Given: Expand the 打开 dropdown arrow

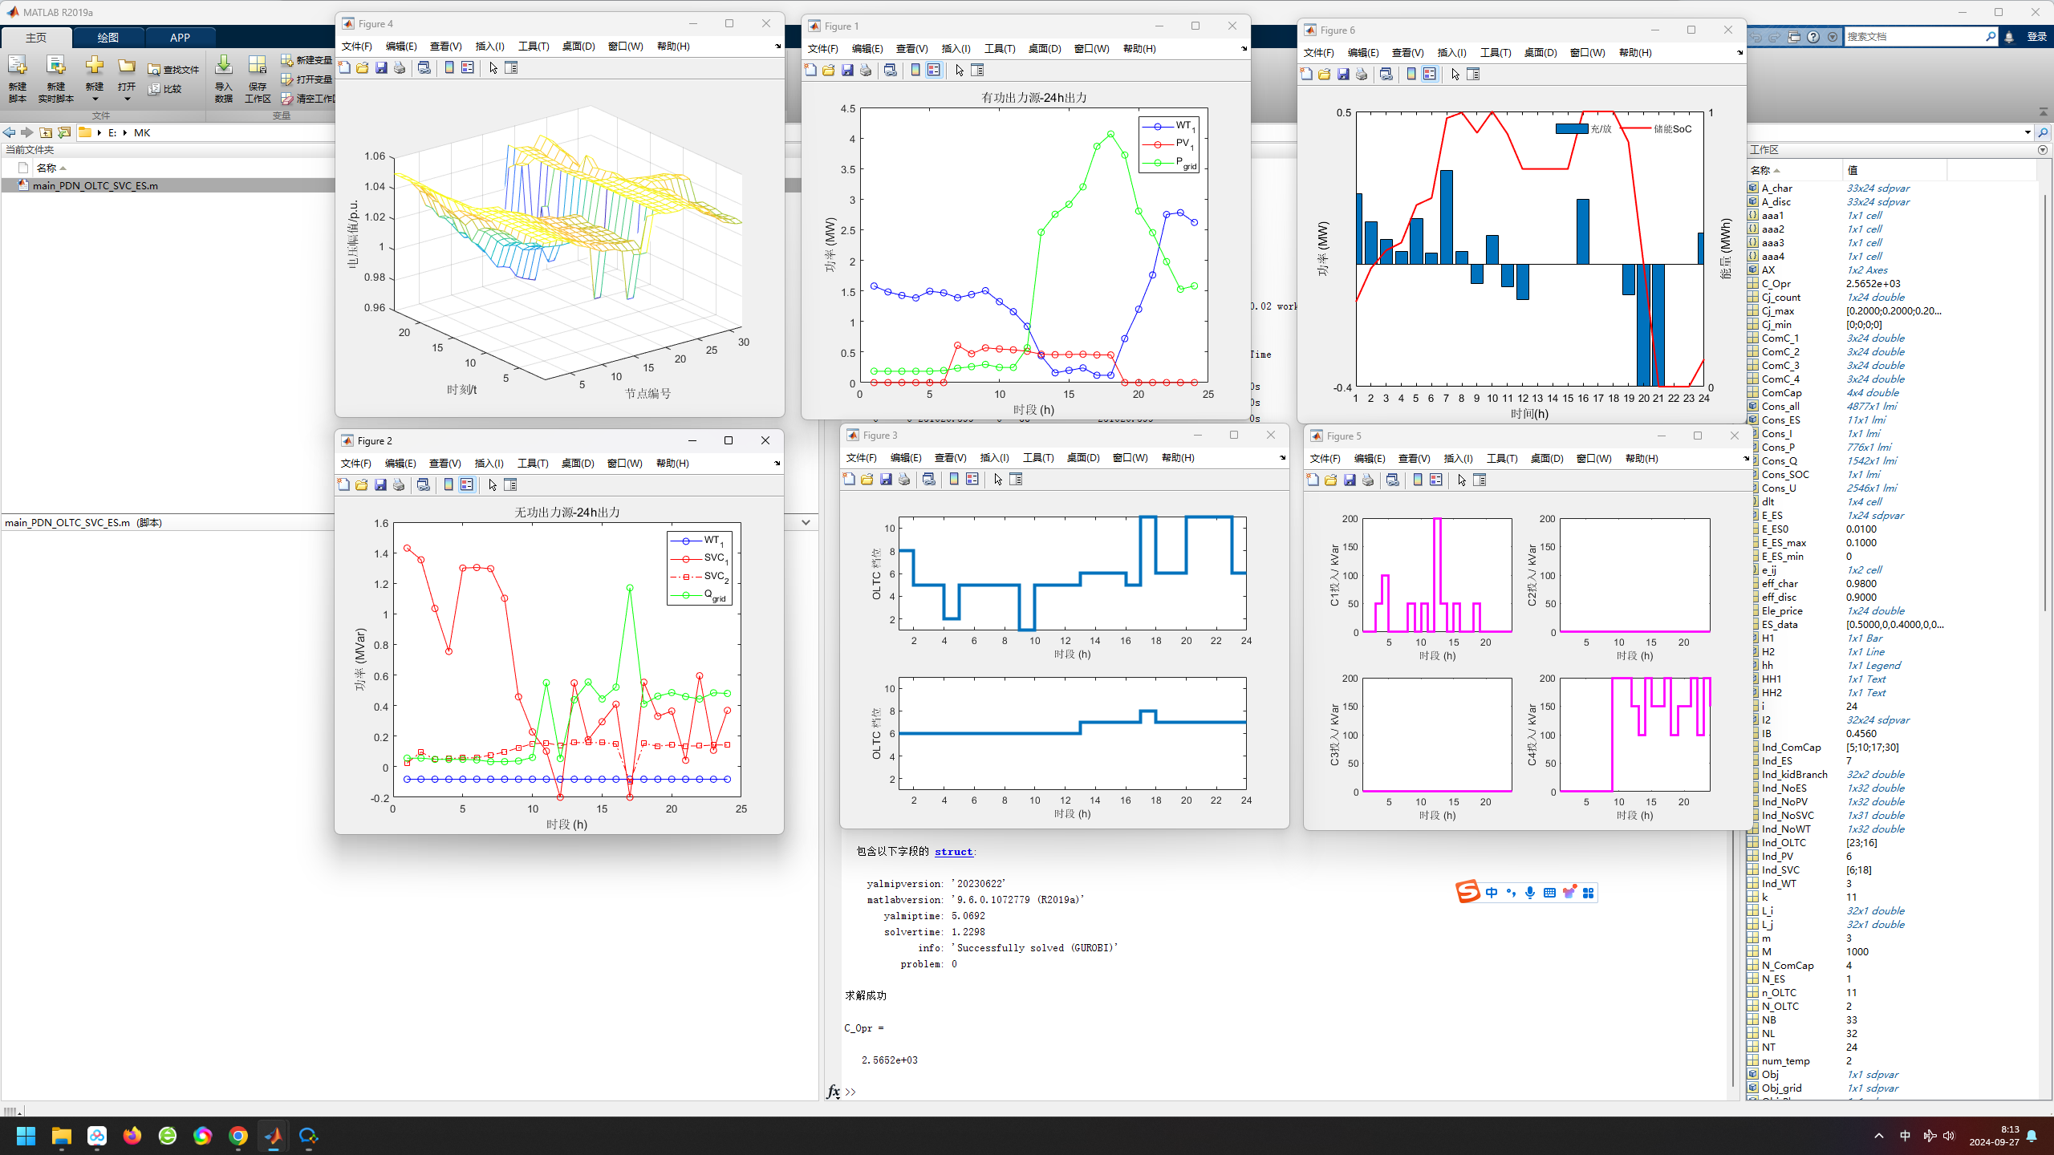Looking at the screenshot, I should click(127, 99).
